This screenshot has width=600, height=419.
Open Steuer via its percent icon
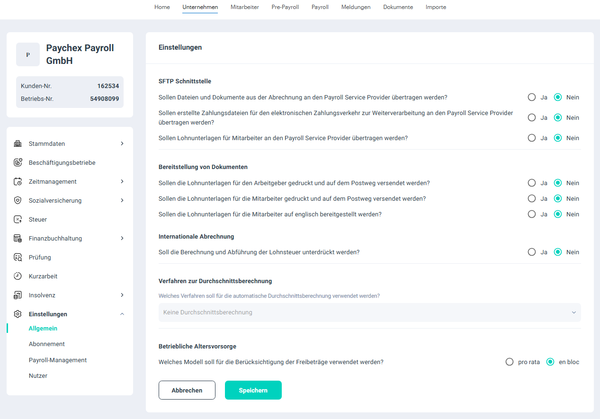click(x=18, y=219)
